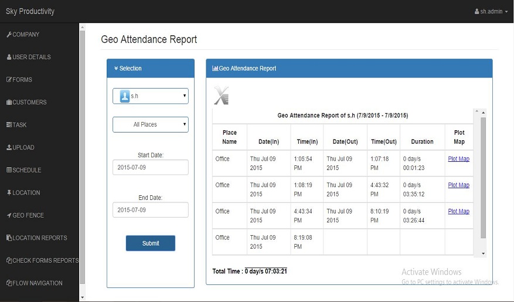Click the Start Date input field
The width and height of the screenshot is (514, 302).
click(151, 167)
